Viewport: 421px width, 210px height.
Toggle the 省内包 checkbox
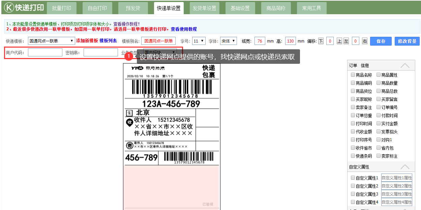pos(379,148)
